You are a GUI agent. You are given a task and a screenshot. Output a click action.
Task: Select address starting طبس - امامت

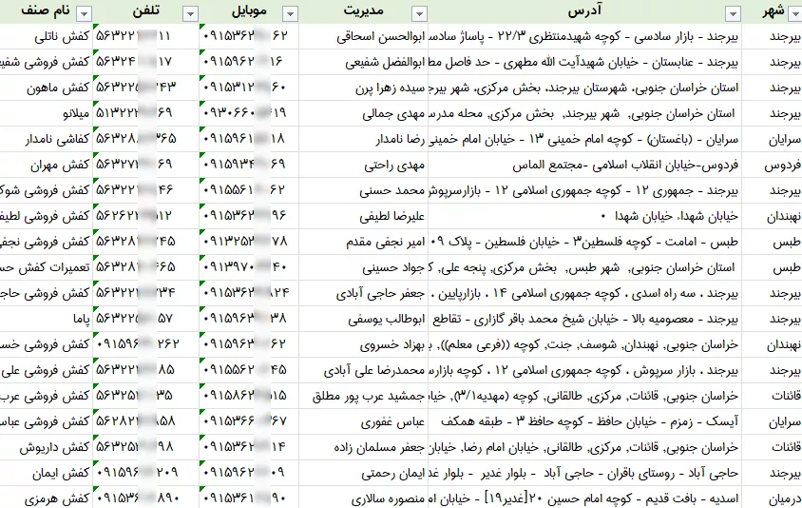[x=584, y=242]
